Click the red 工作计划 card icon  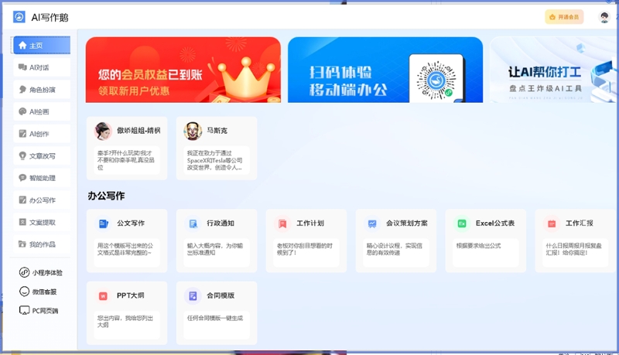[x=282, y=224]
